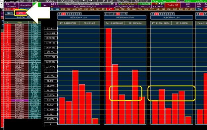
Task: Toggle Trading Off button
Action: click(173, 5)
